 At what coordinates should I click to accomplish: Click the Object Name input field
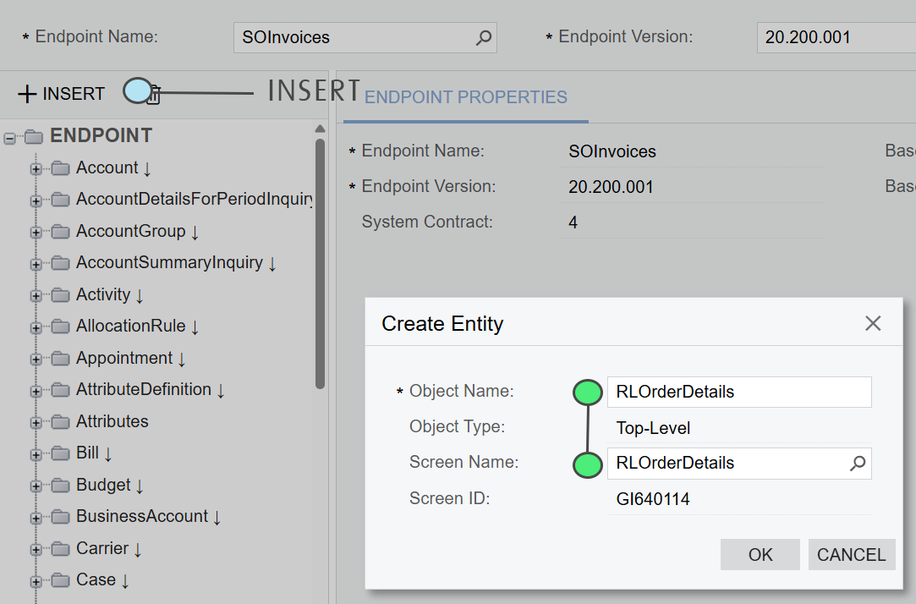tap(738, 393)
